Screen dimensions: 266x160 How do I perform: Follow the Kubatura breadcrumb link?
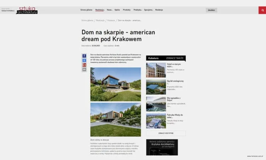(111, 21)
